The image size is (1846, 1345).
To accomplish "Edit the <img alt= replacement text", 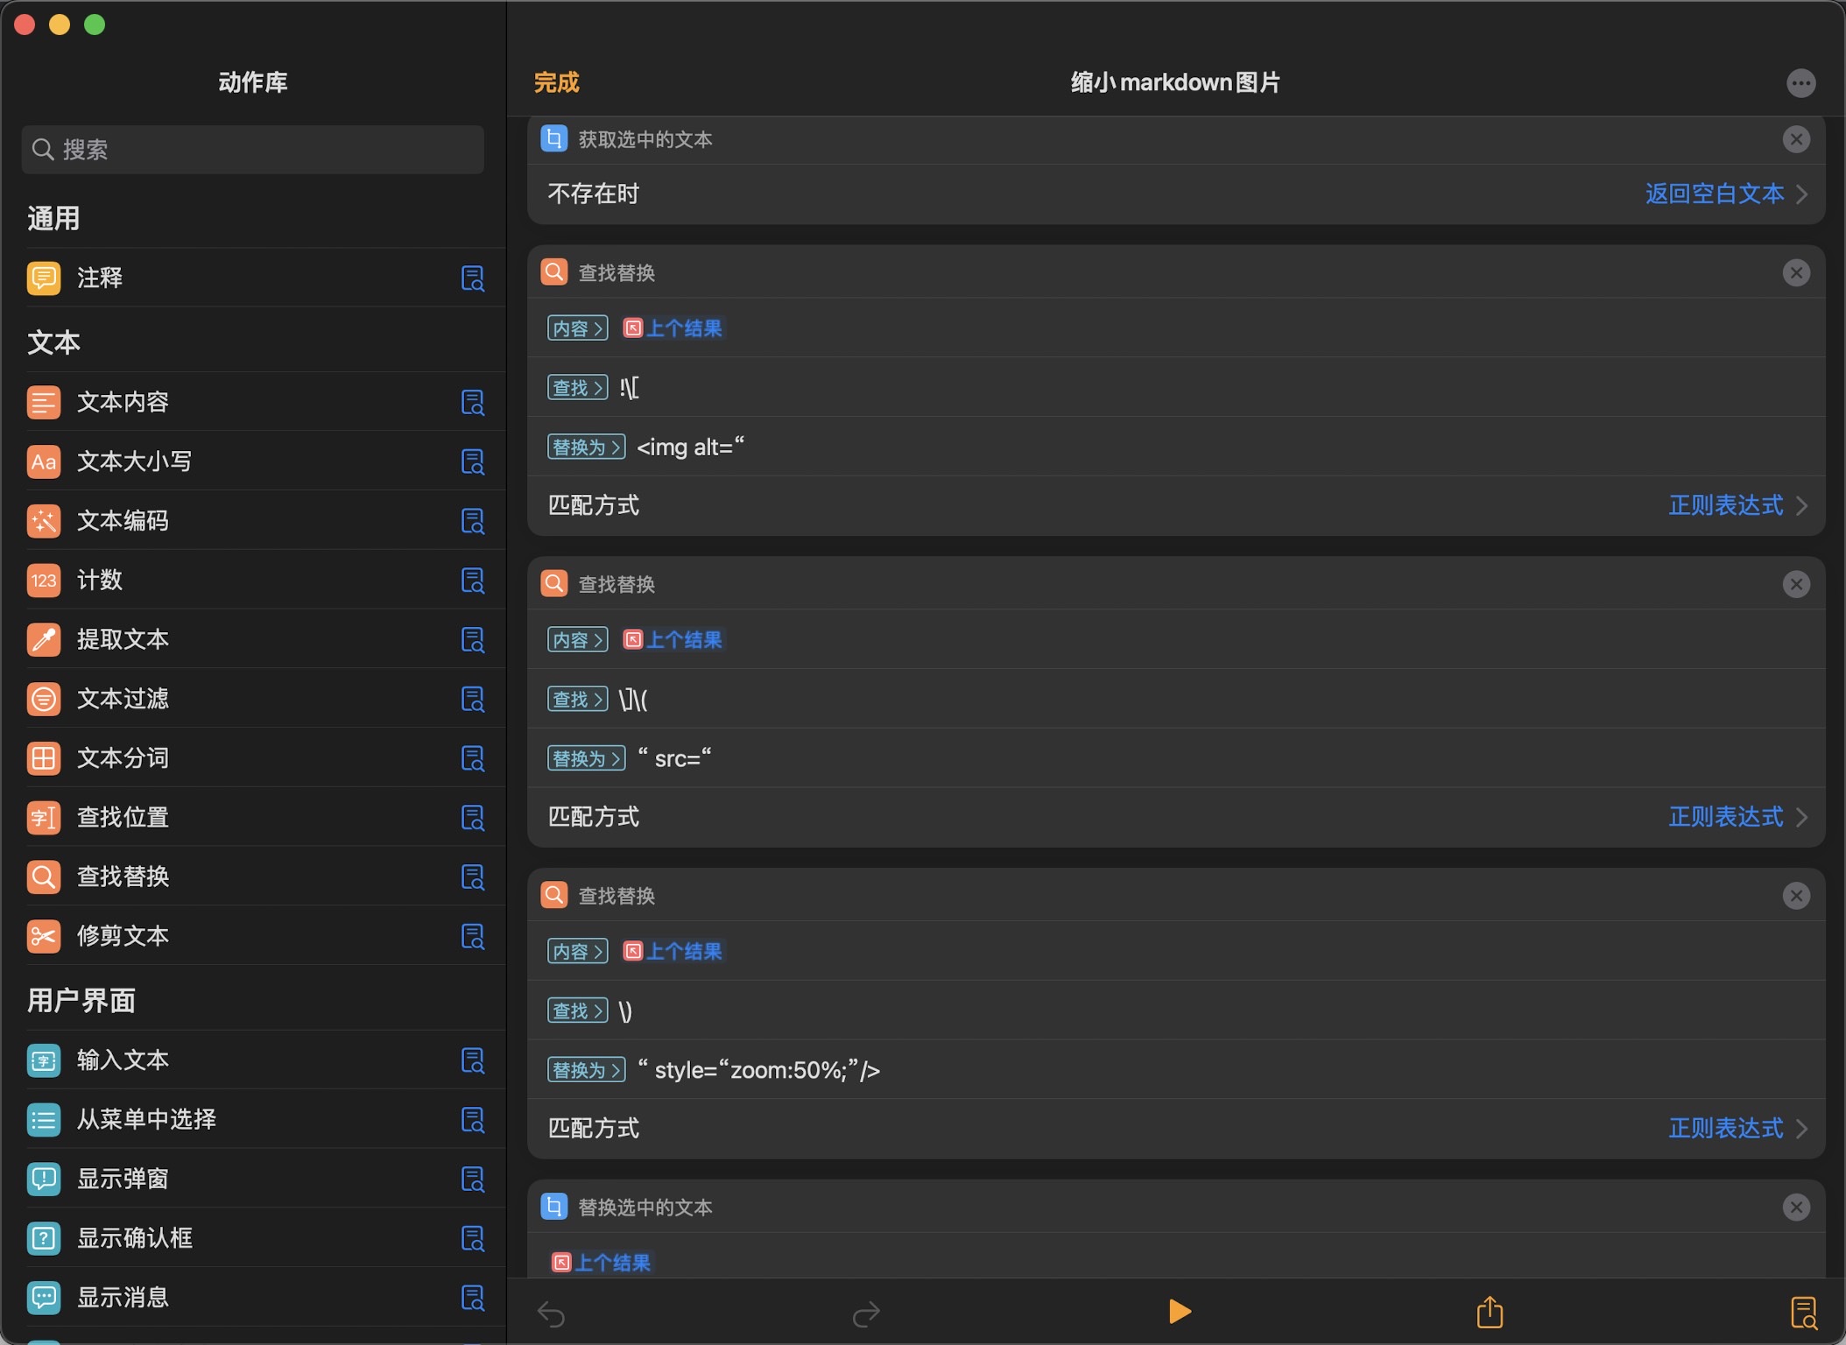I will click(x=691, y=447).
